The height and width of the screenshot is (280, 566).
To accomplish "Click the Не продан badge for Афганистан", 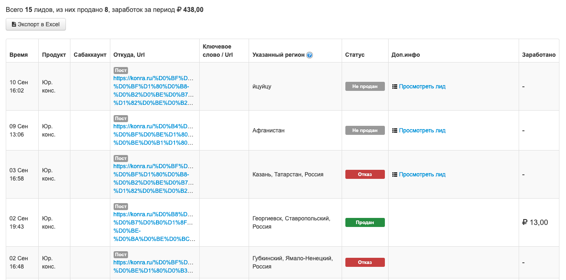I will coord(365,130).
